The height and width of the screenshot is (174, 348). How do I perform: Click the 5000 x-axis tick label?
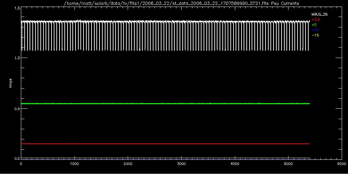(288, 164)
